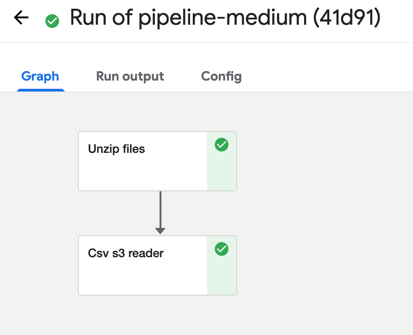Viewport: 413px width, 335px height.
Task: Click the light green status strip on Unzip files
Action: (x=222, y=161)
